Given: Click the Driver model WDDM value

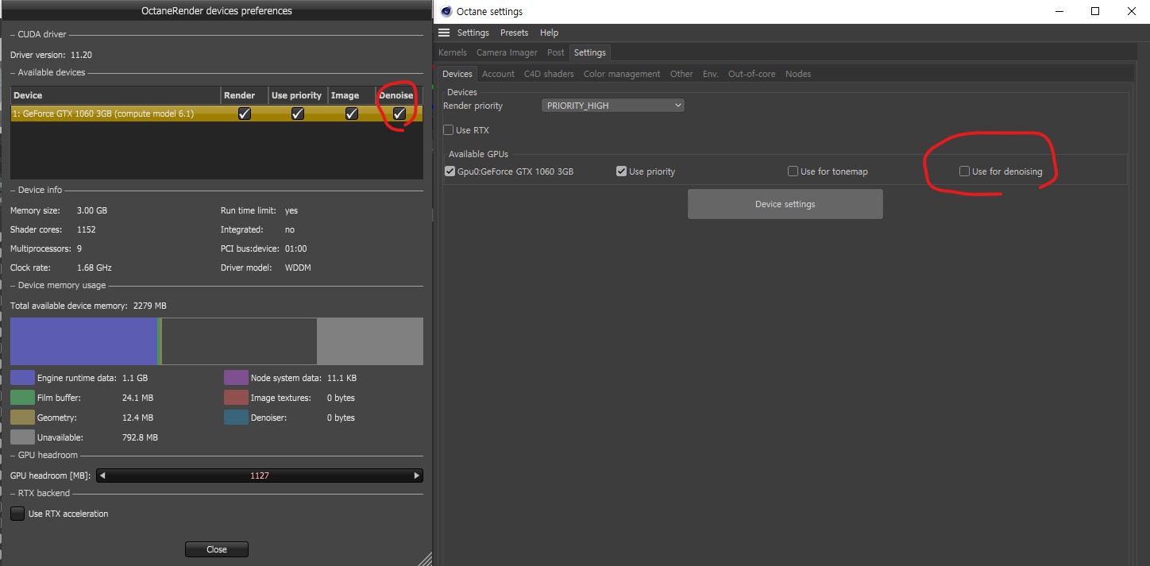Looking at the screenshot, I should click(298, 268).
